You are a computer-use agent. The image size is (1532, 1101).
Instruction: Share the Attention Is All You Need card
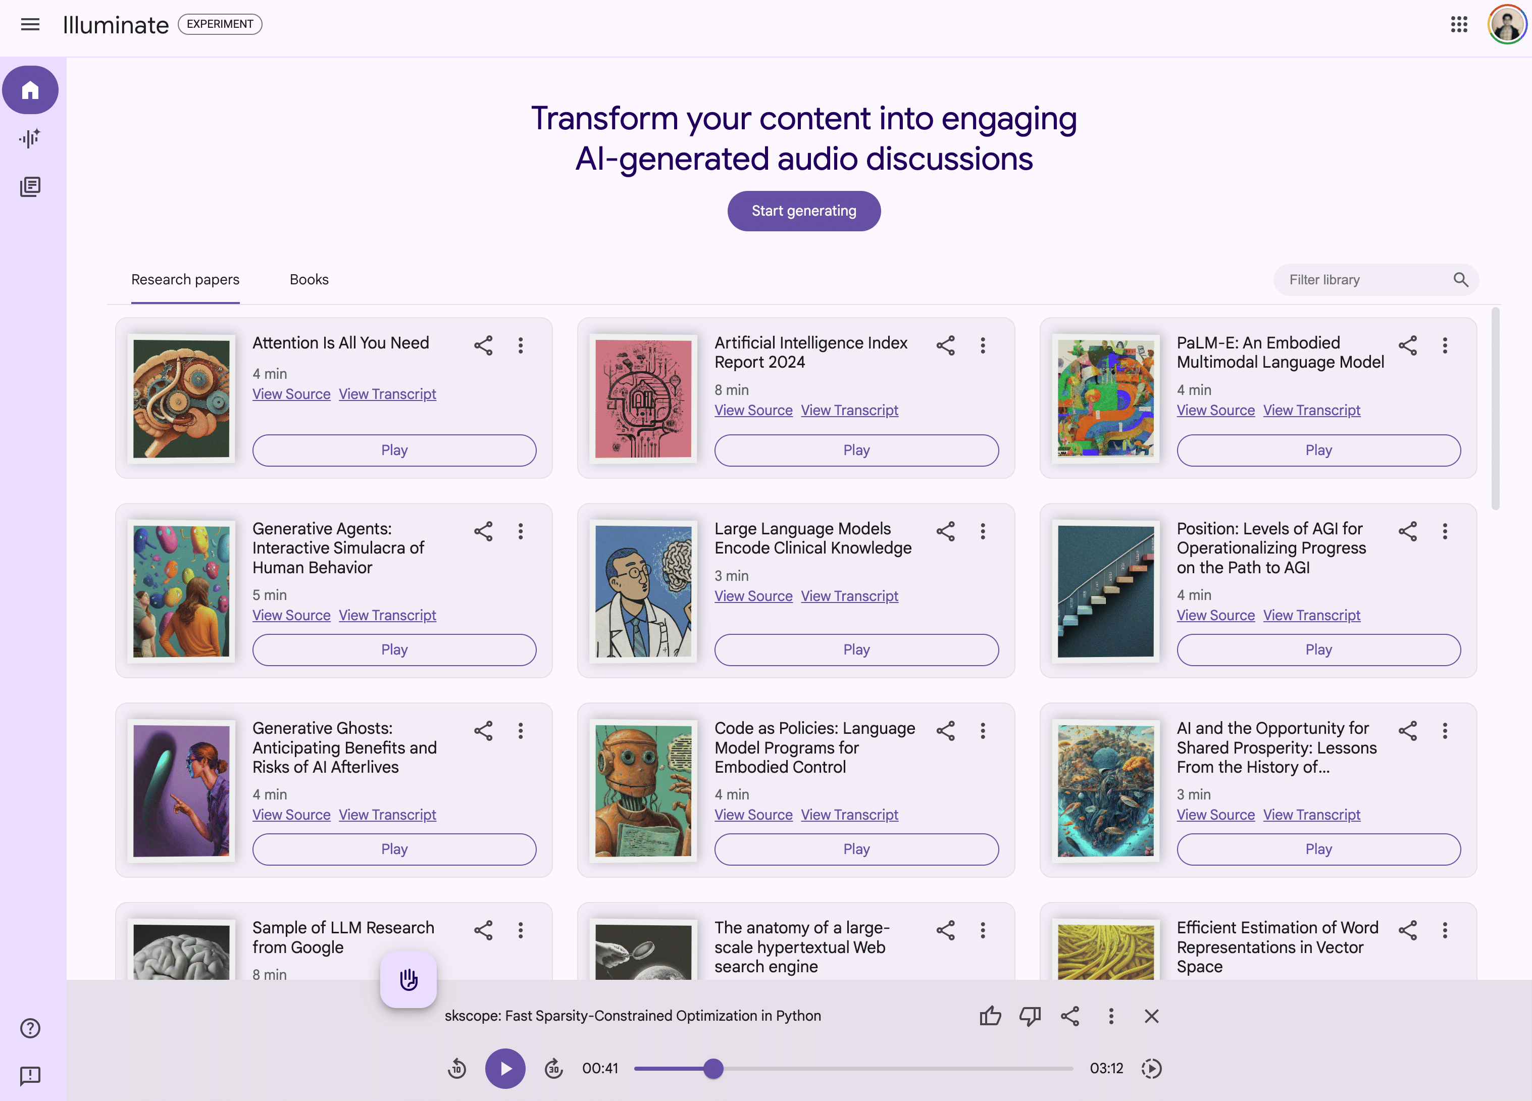(x=483, y=346)
